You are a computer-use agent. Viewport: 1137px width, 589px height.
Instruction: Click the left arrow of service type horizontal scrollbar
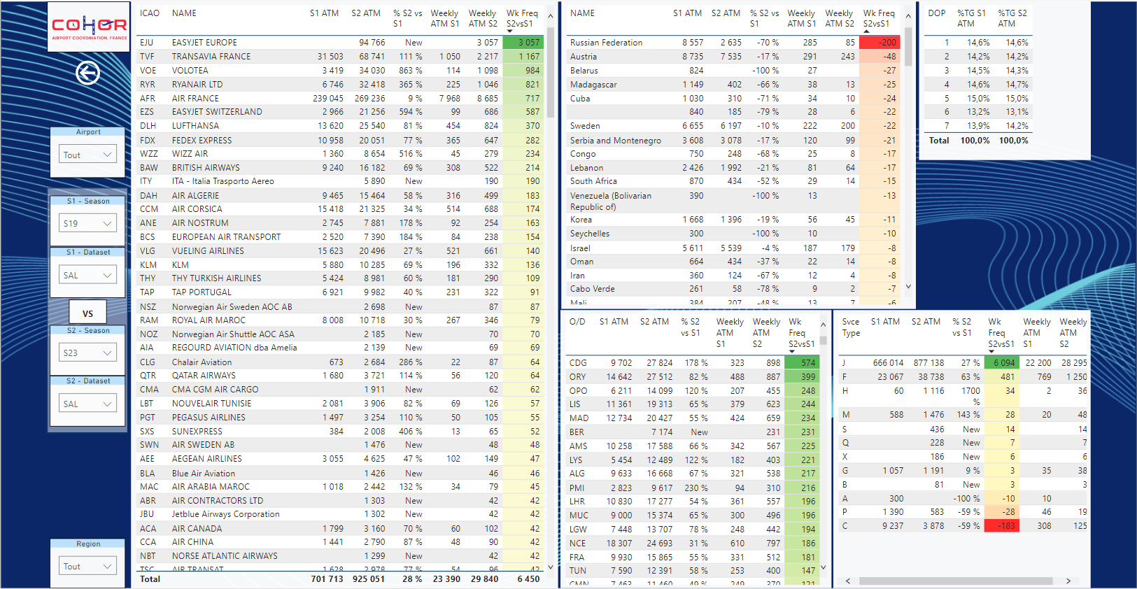[848, 581]
